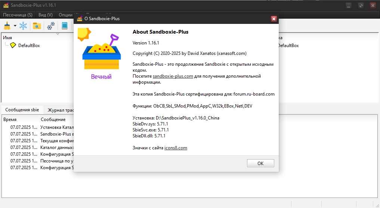The image size is (380, 208).
Task: Click the SbieDrv.sys: 5.71.1 line
Action: (x=150, y=124)
